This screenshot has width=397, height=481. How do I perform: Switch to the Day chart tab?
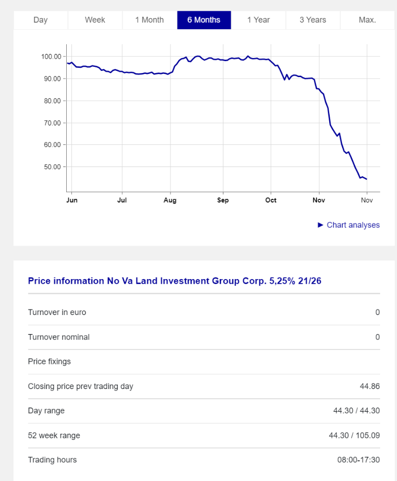41,20
